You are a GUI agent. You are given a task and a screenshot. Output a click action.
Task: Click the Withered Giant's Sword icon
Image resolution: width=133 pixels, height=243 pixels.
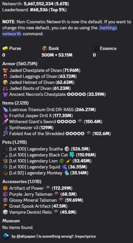tap(5, 122)
